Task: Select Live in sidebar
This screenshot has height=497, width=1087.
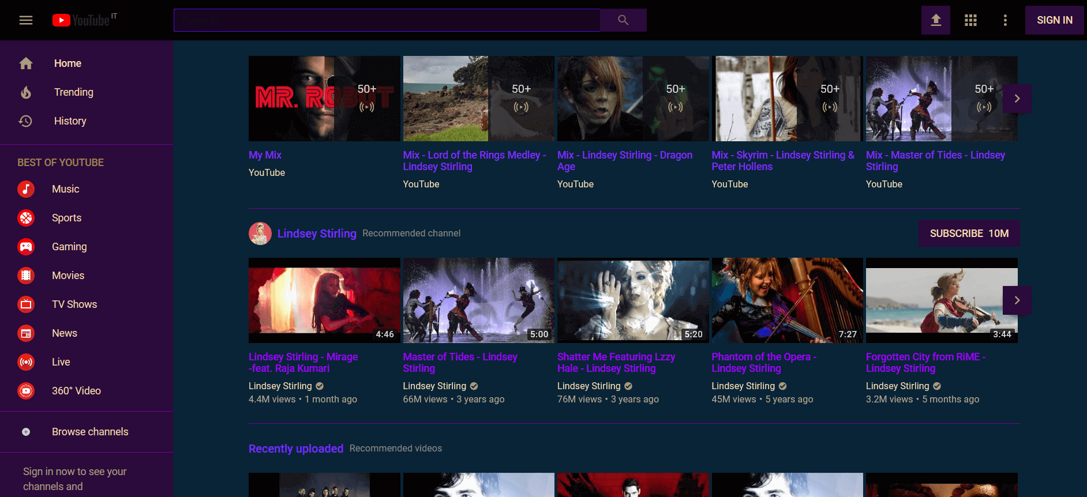Action: tap(87, 362)
